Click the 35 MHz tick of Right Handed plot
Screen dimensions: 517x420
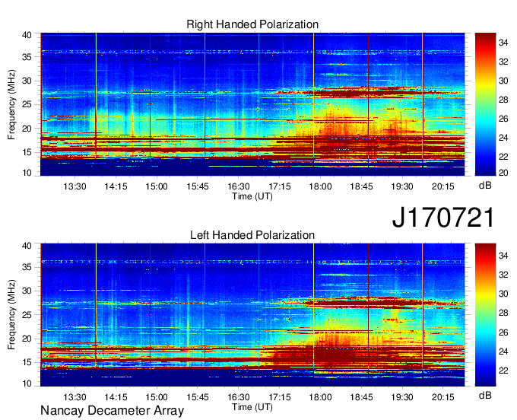coord(27,57)
